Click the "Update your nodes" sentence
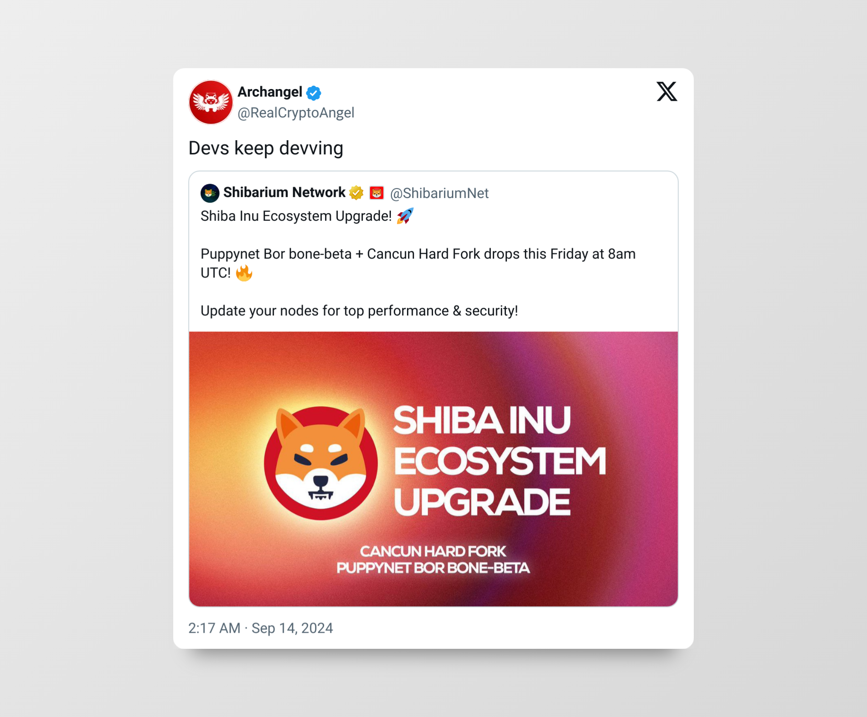 tap(359, 311)
